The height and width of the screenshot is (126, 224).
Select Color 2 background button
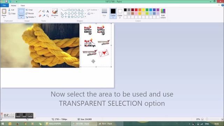click(120, 13)
